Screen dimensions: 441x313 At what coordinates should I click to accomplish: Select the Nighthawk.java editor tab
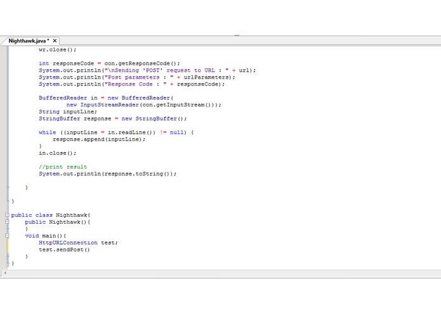29,41
